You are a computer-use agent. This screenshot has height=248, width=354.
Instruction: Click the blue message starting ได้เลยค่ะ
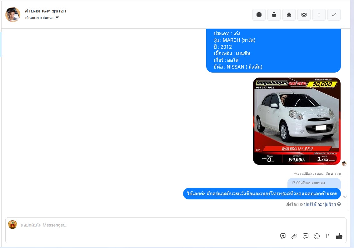(262, 193)
